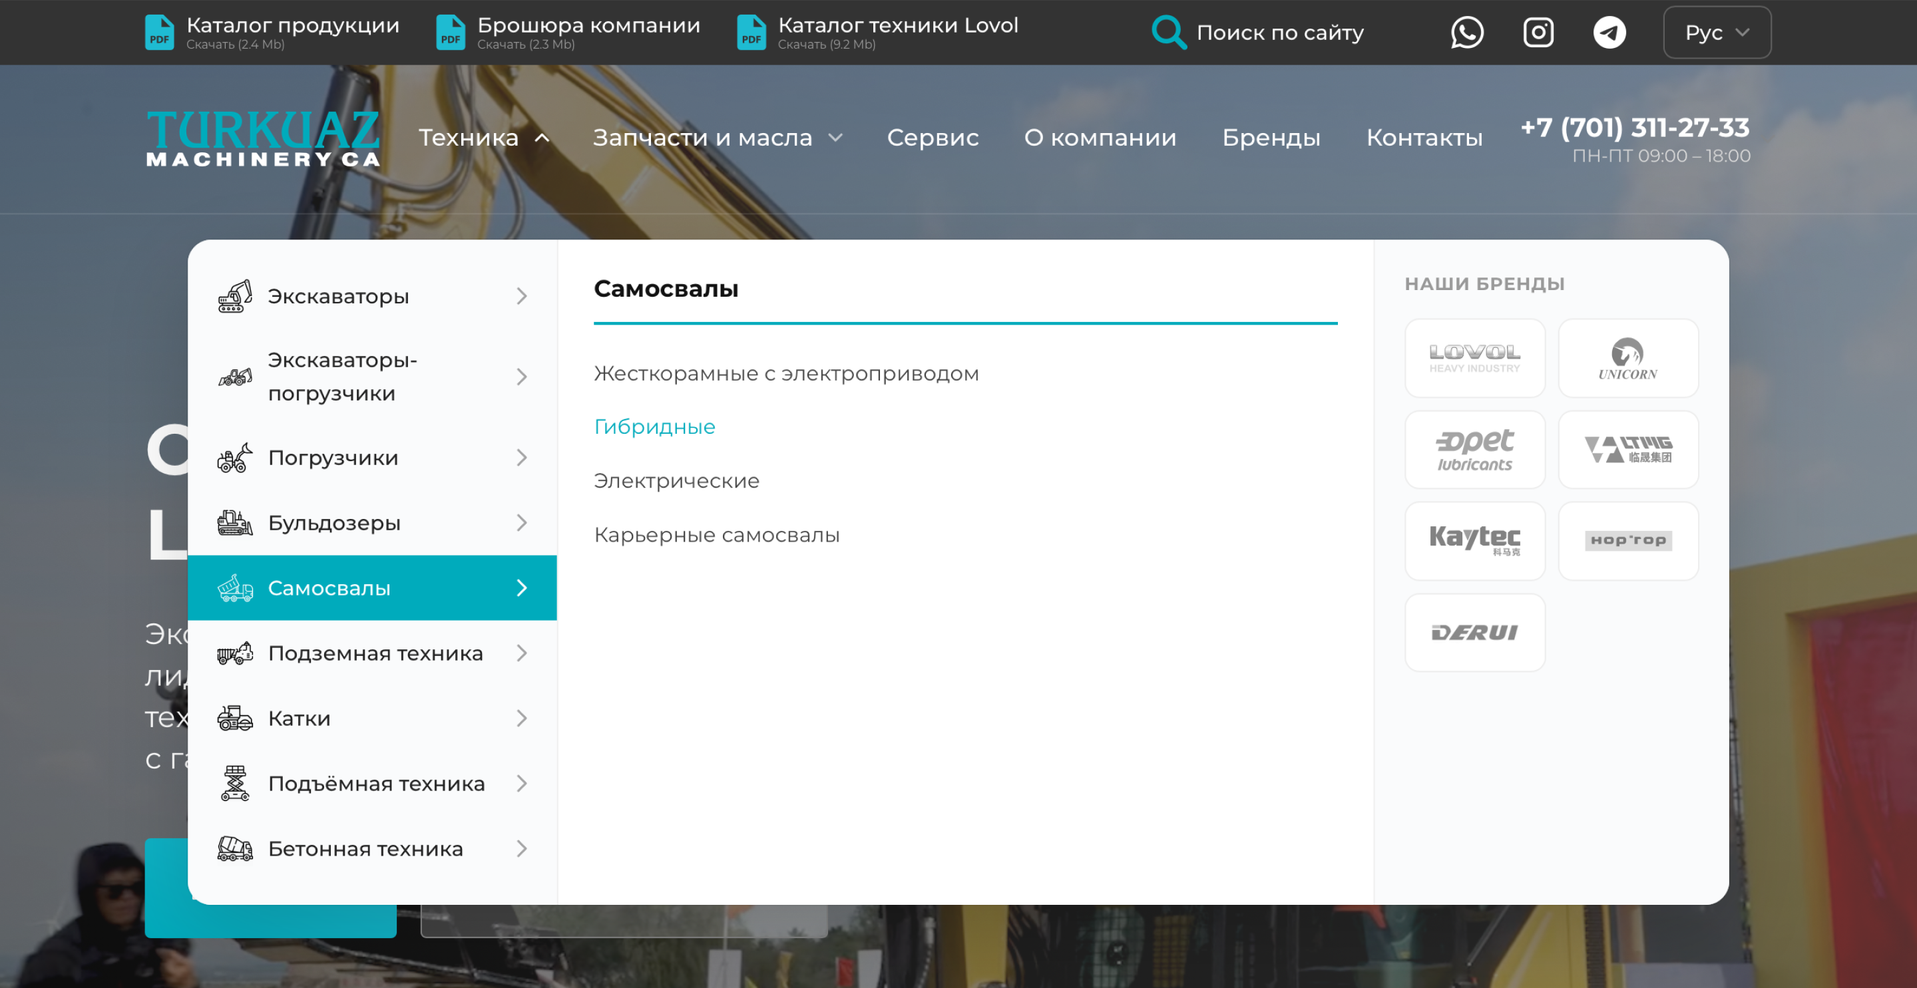Screen dimensions: 1917x988
Task: Expand the Катки category arrow
Action: pyautogui.click(x=522, y=718)
